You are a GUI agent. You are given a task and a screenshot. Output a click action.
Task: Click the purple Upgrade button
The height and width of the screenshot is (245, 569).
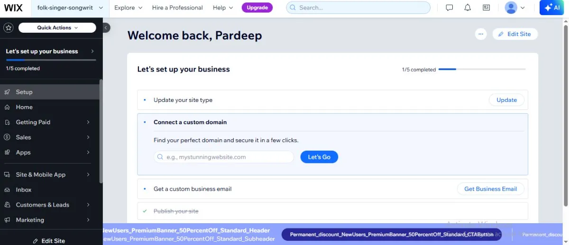tap(257, 8)
